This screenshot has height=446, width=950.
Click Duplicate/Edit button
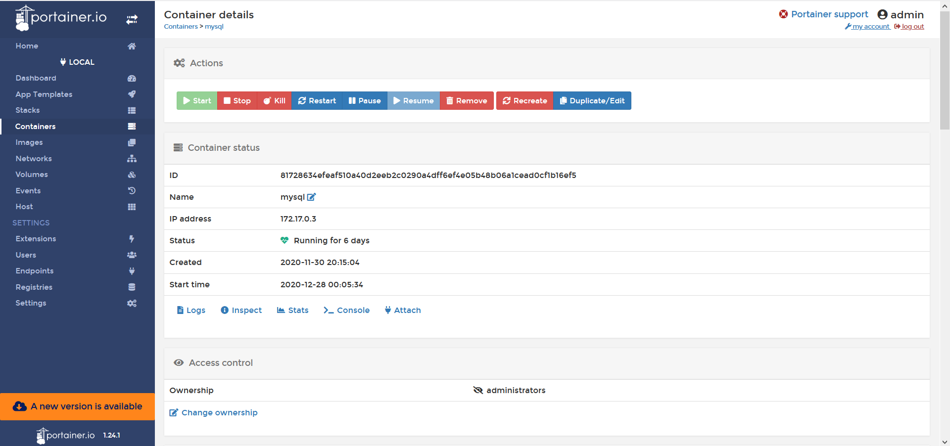[592, 100]
